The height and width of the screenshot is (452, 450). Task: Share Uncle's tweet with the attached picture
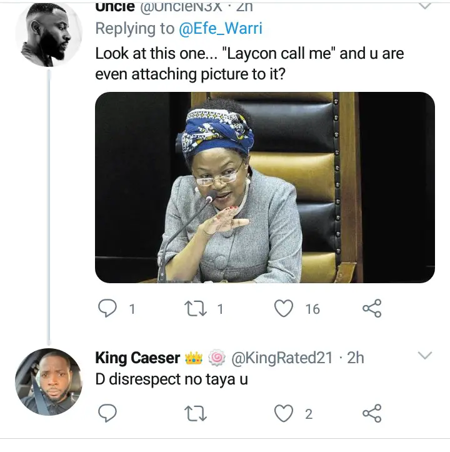tap(371, 308)
